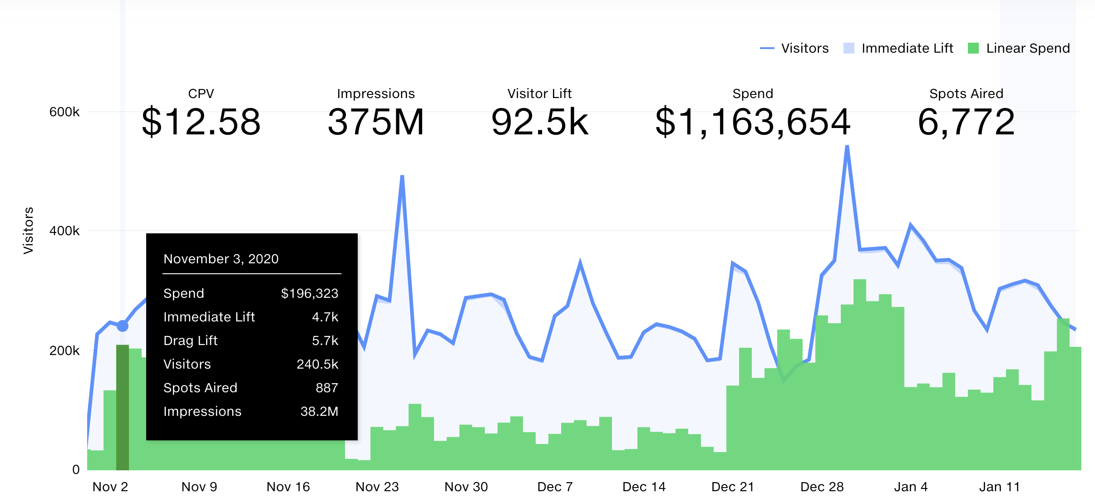This screenshot has height=503, width=1095.
Task: Click the 400k y-axis label
Action: pos(64,231)
